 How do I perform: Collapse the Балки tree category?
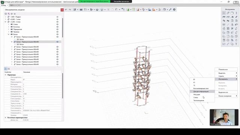[9, 34]
